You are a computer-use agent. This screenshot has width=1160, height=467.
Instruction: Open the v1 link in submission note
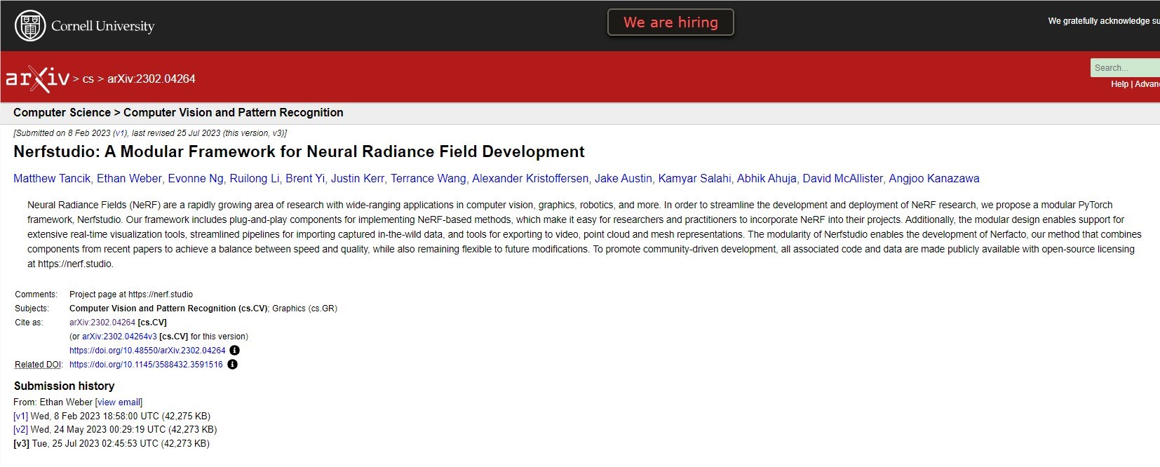click(x=120, y=133)
